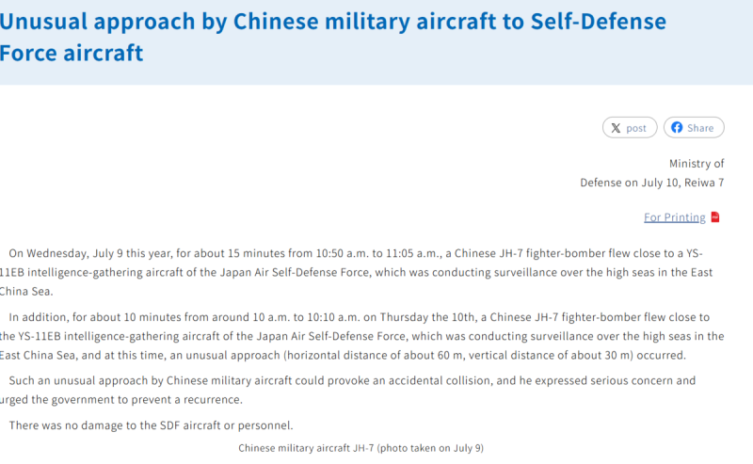753x464 pixels.
Task: Click the photo caption 'Chinese military aircraft JH-7'
Action: (x=360, y=448)
